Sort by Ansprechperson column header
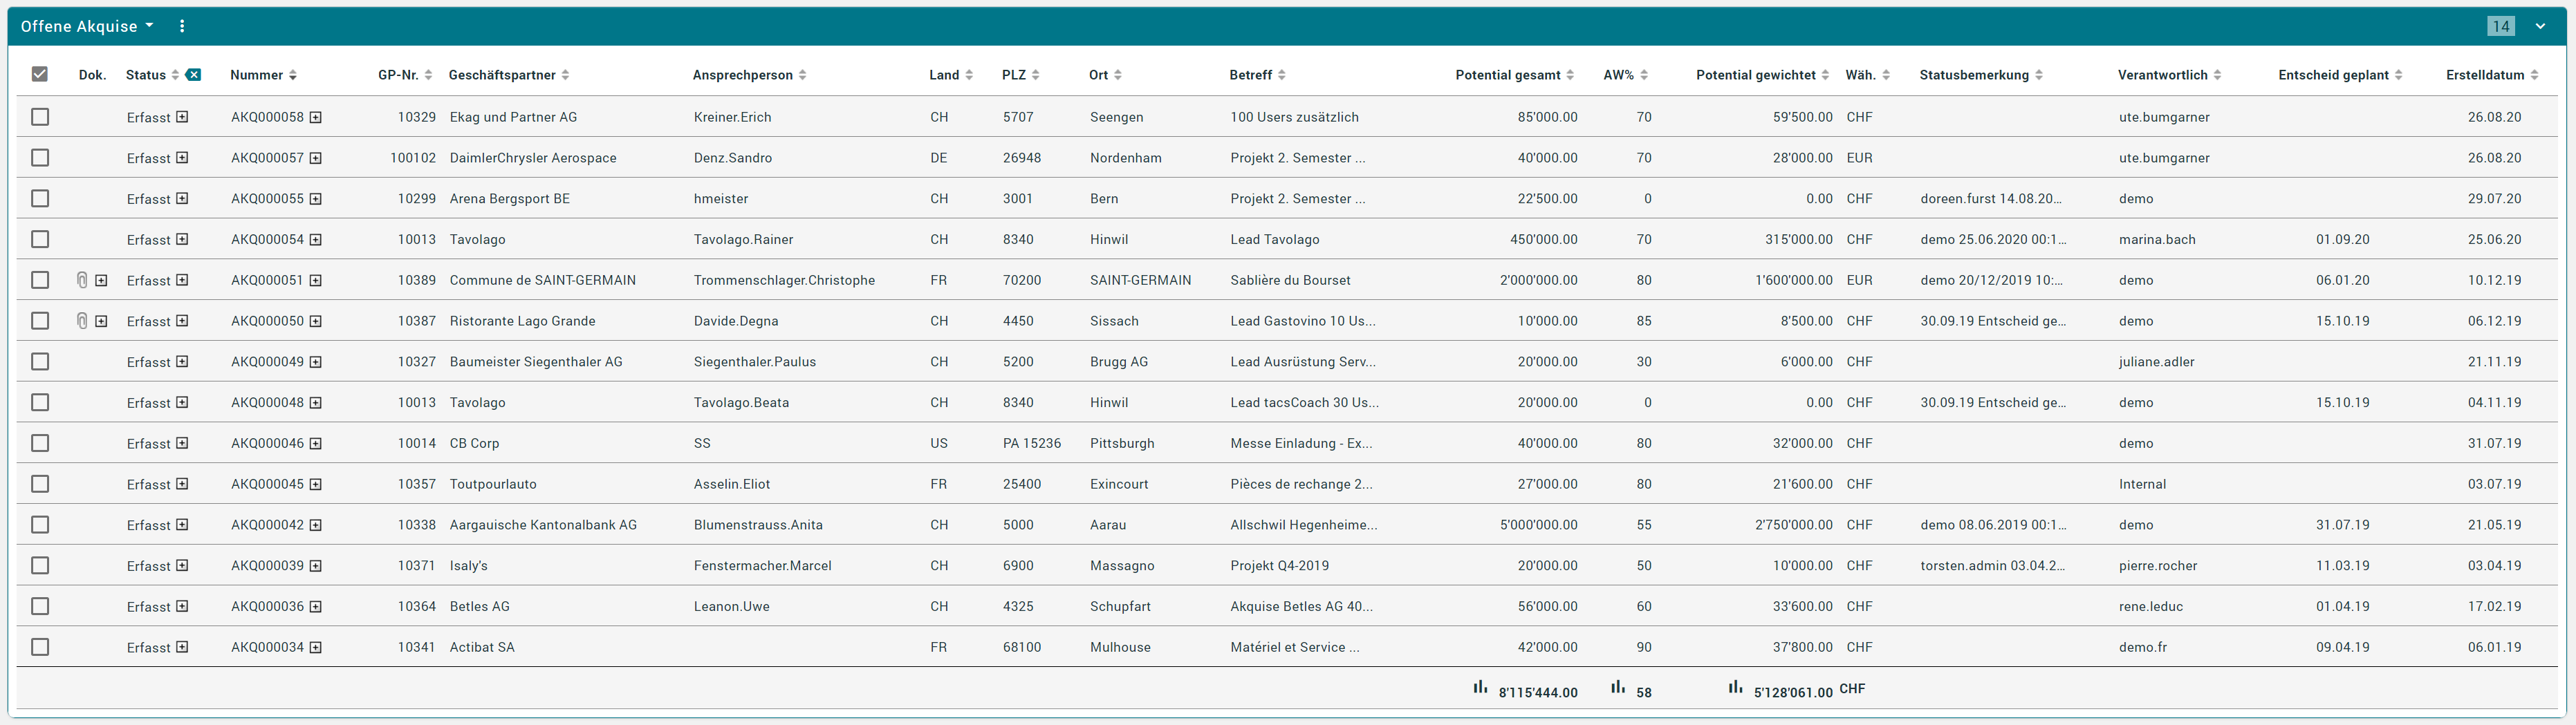The height and width of the screenshot is (725, 2576). (749, 75)
